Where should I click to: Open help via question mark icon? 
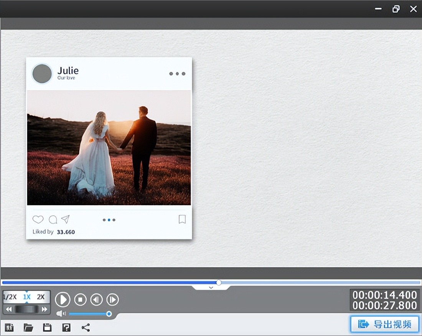(66, 328)
